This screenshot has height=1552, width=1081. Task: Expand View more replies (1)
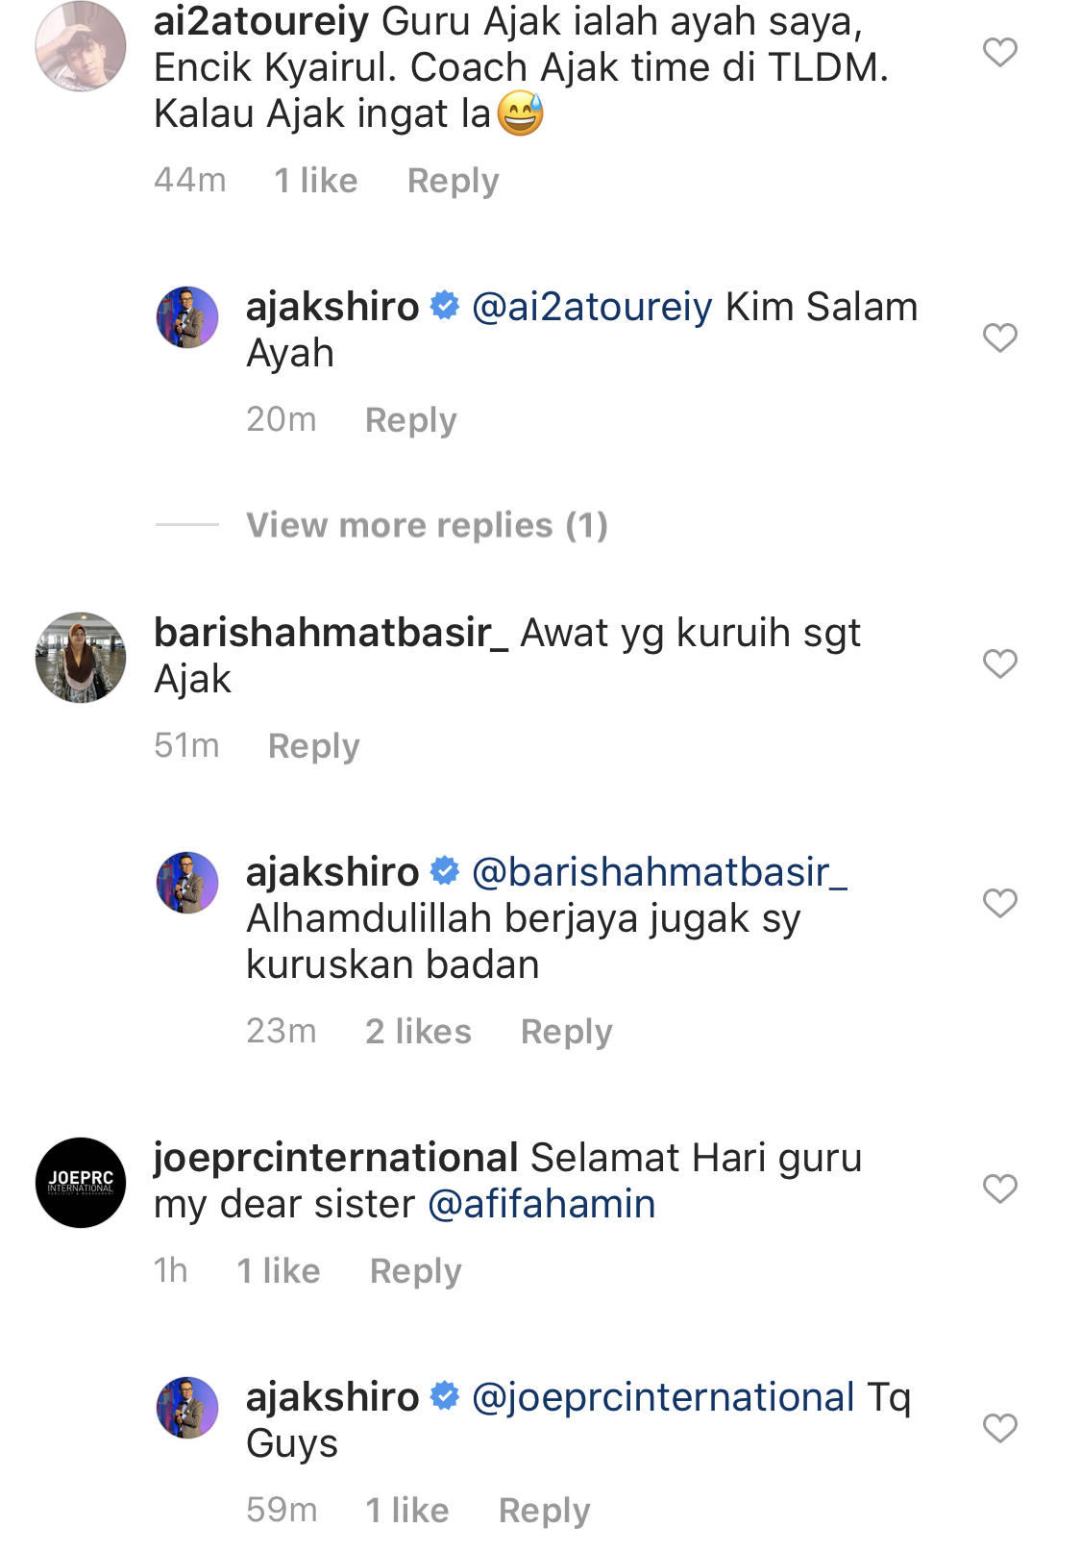click(x=427, y=525)
